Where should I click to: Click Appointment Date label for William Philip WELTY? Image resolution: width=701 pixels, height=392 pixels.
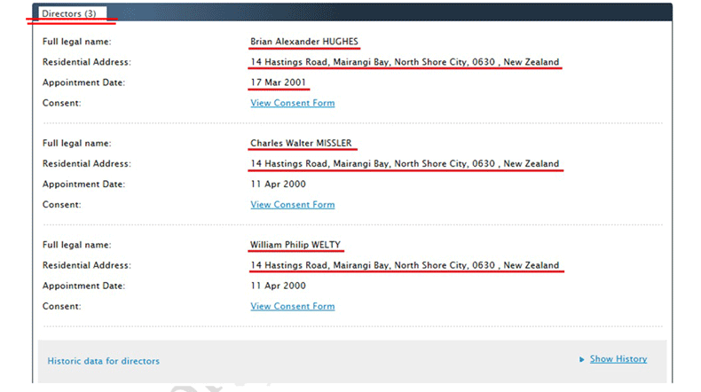(x=83, y=286)
